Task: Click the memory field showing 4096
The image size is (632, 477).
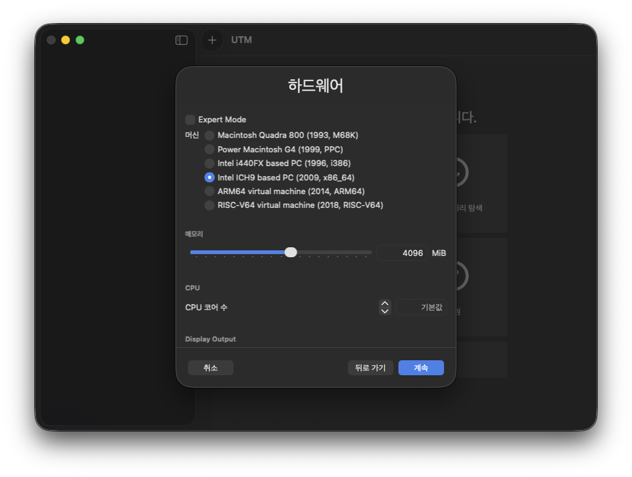Action: point(402,253)
